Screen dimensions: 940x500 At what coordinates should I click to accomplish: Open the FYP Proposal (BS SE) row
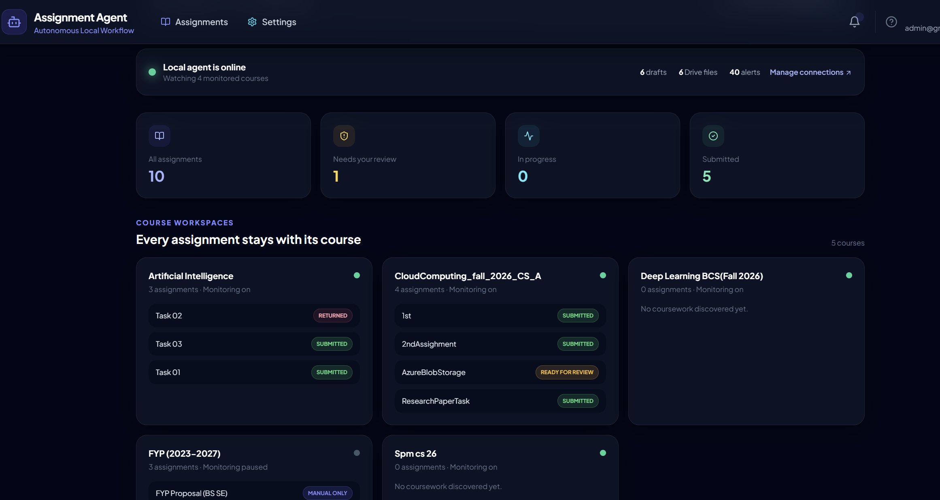[x=254, y=491]
